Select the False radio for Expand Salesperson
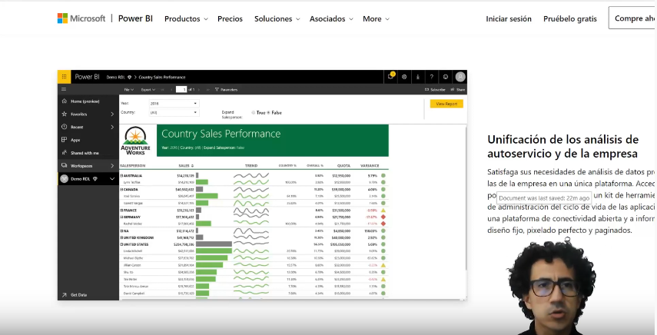The height and width of the screenshot is (335, 657). click(268, 112)
